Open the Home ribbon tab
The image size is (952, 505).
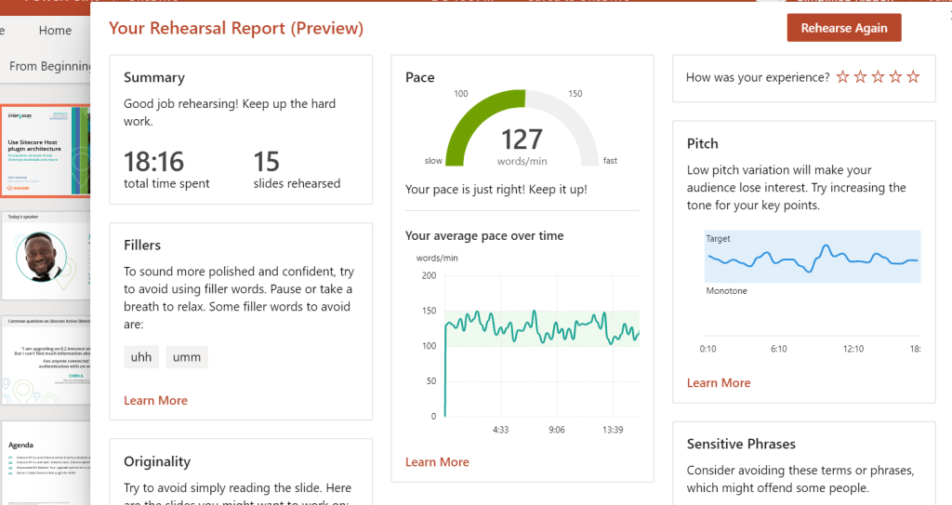click(x=55, y=31)
